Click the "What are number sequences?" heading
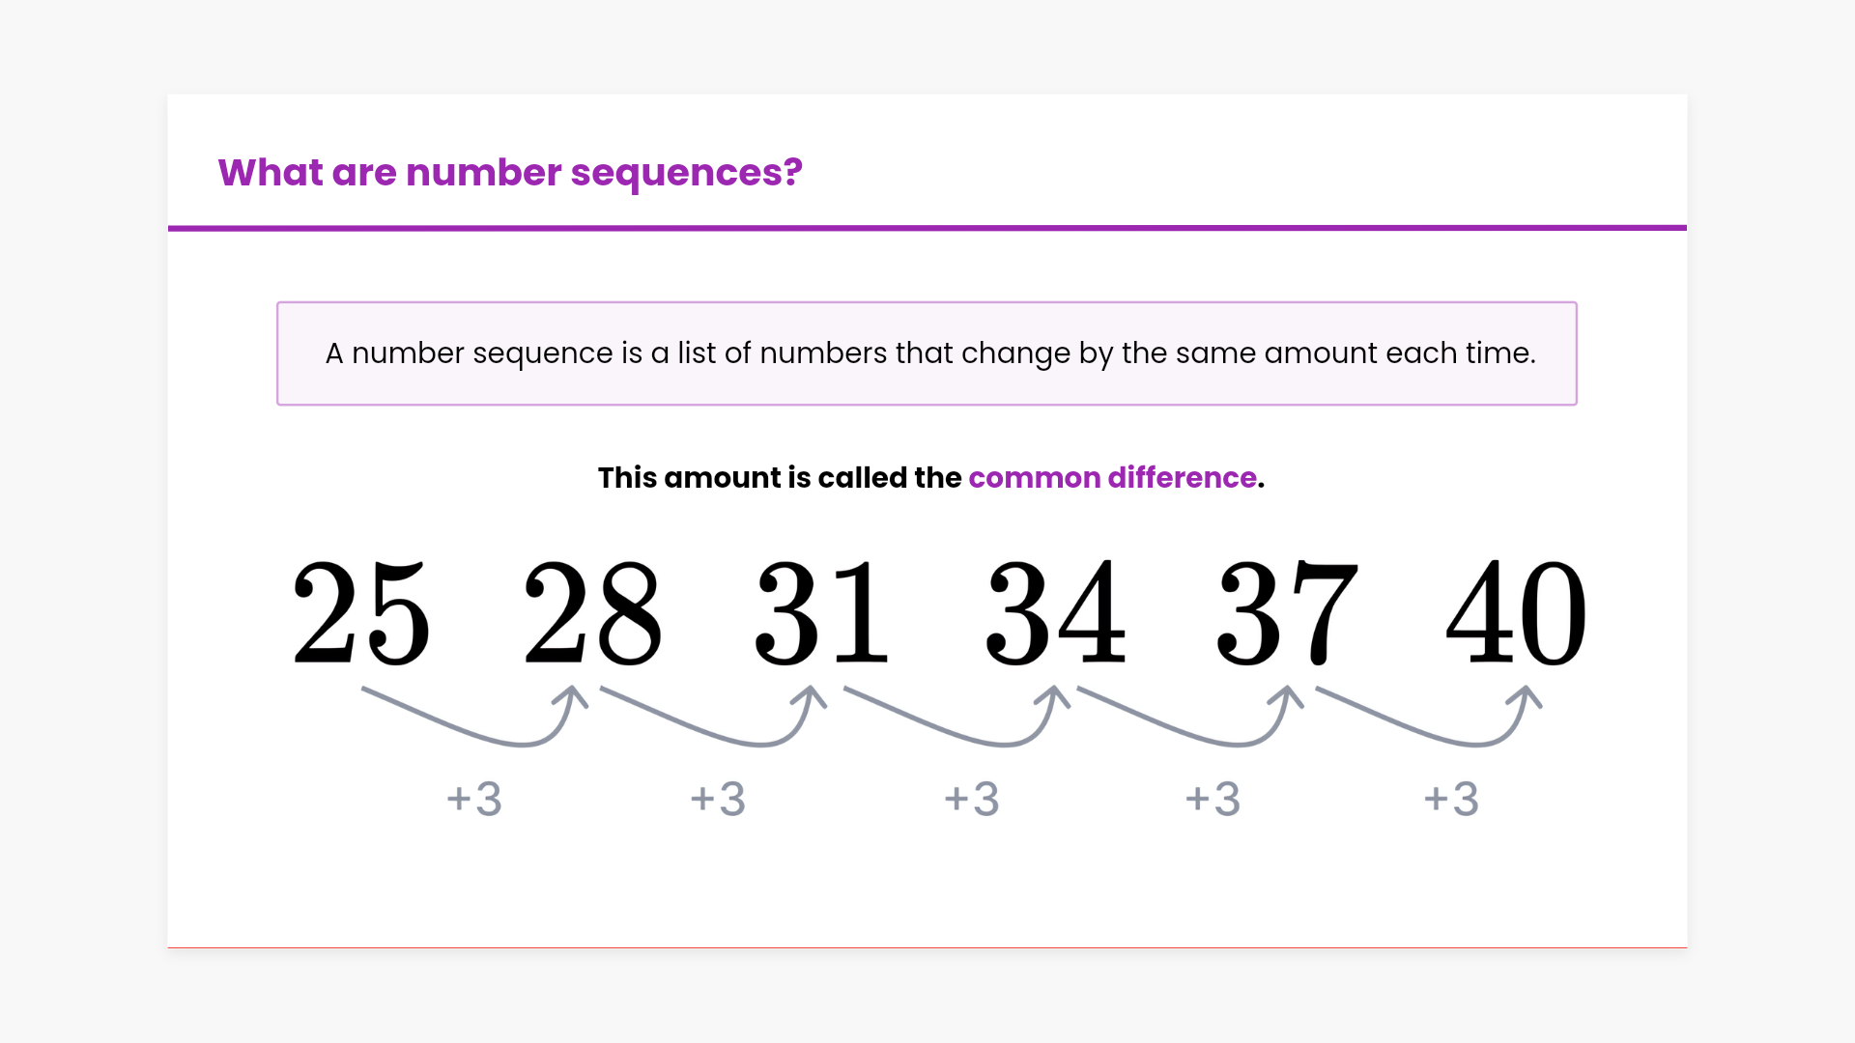 point(510,173)
